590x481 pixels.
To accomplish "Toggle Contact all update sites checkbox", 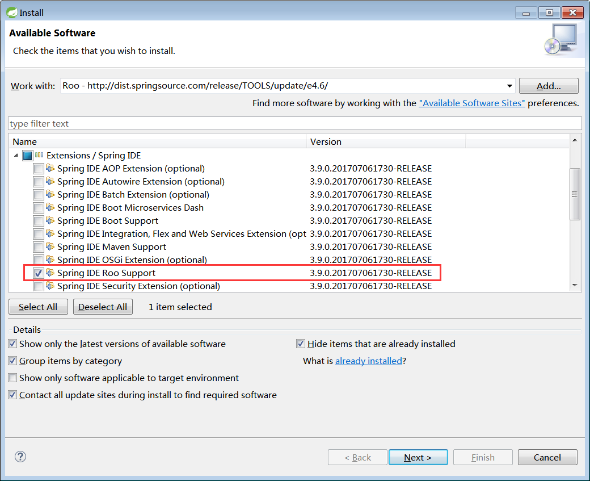I will click(12, 395).
